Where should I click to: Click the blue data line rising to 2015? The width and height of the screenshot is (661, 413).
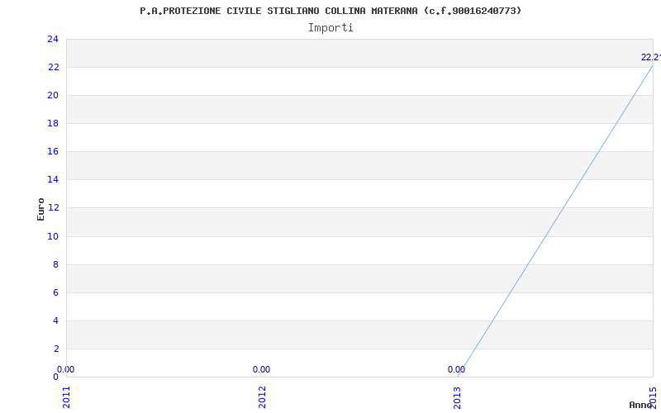555,221
